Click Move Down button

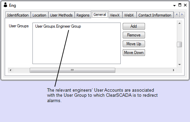[x=134, y=53]
